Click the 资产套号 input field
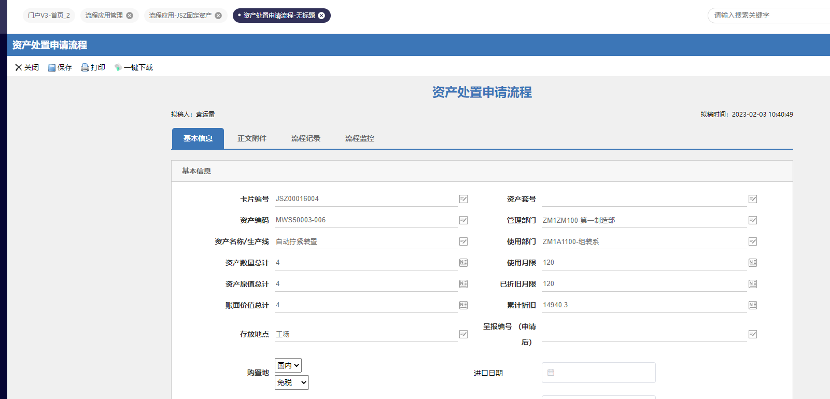Image resolution: width=830 pixels, height=399 pixels. tap(643, 199)
